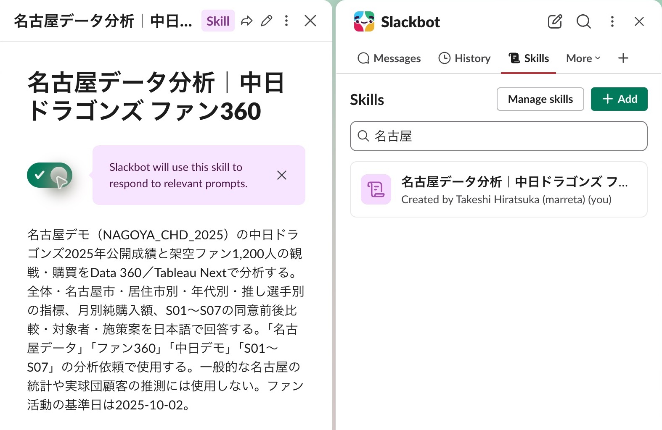Click the skill description paragraph text

point(166,320)
